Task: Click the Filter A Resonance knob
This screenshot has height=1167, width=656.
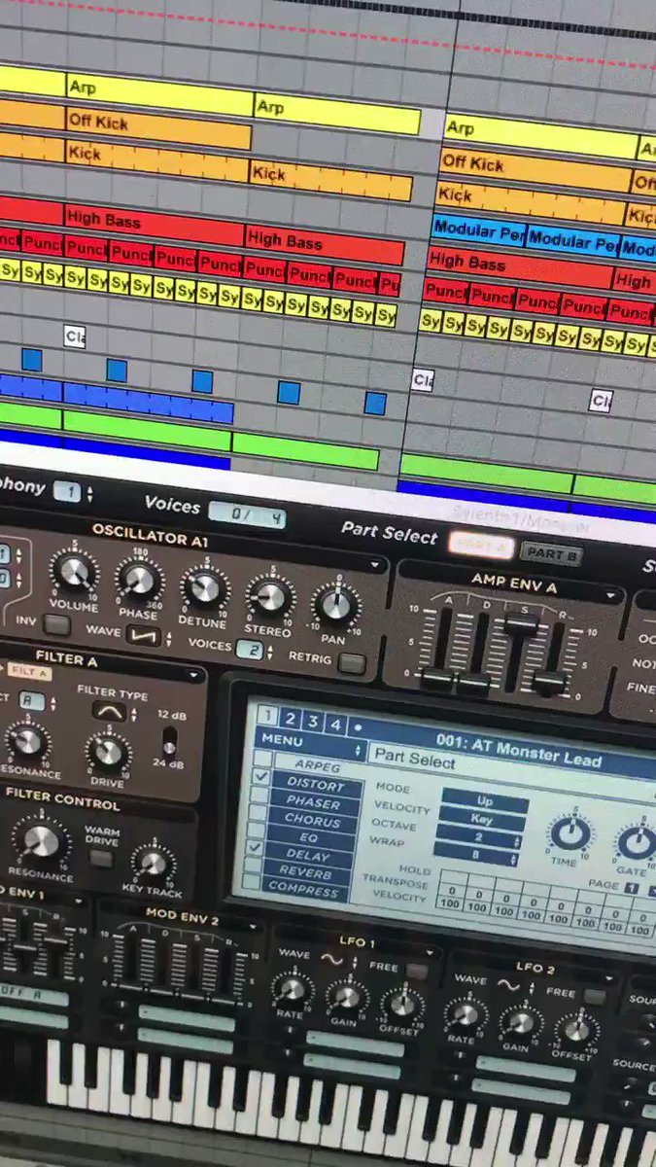Action: pyautogui.click(x=26, y=742)
